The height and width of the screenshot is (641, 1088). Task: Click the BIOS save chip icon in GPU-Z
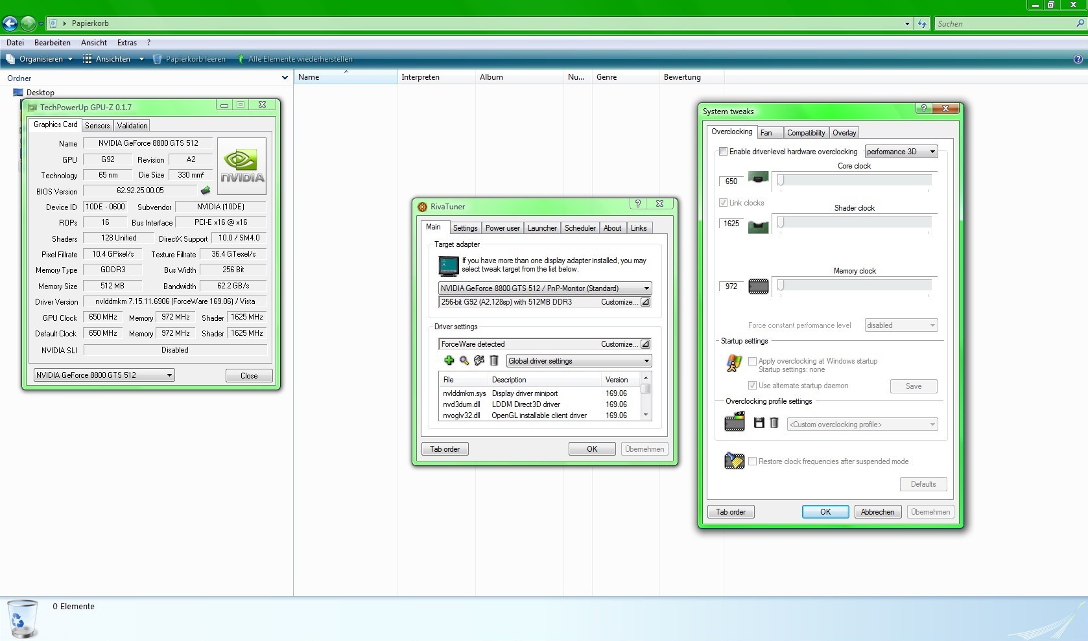(x=206, y=191)
